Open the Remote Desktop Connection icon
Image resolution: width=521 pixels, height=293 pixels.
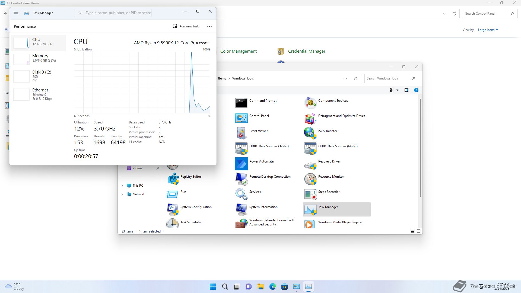point(241,179)
